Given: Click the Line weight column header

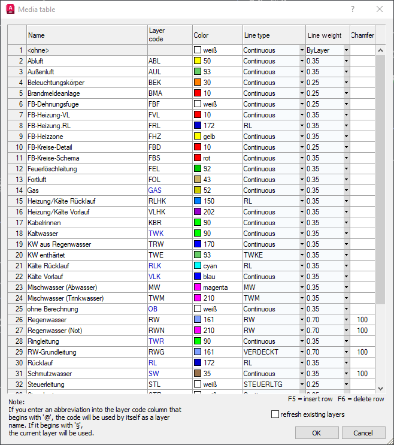Looking at the screenshot, I should 328,35.
